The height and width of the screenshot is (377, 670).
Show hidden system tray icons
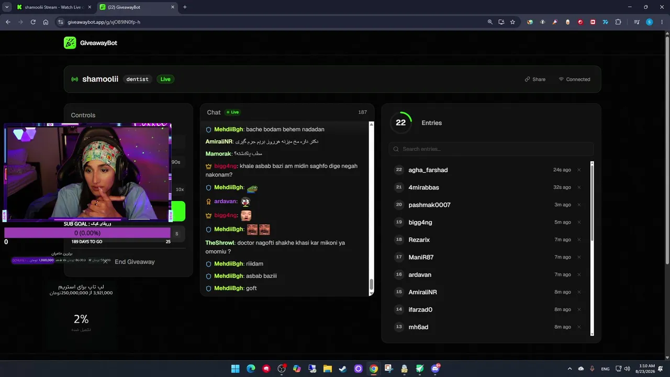coord(570,369)
